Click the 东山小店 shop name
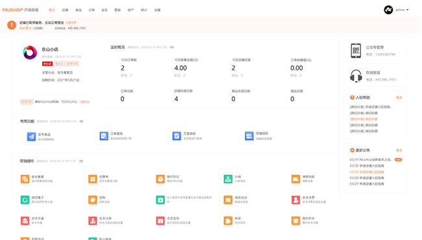Screen dimensions: 422x240 pyautogui.click(x=50, y=49)
